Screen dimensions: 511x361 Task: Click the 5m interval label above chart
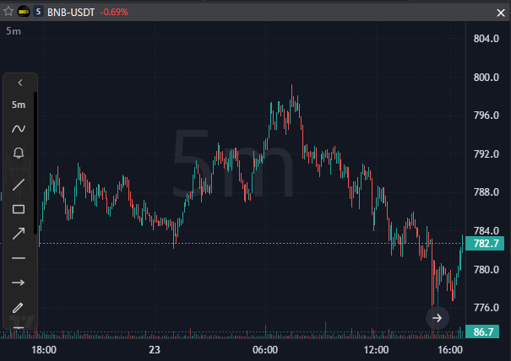(x=14, y=31)
